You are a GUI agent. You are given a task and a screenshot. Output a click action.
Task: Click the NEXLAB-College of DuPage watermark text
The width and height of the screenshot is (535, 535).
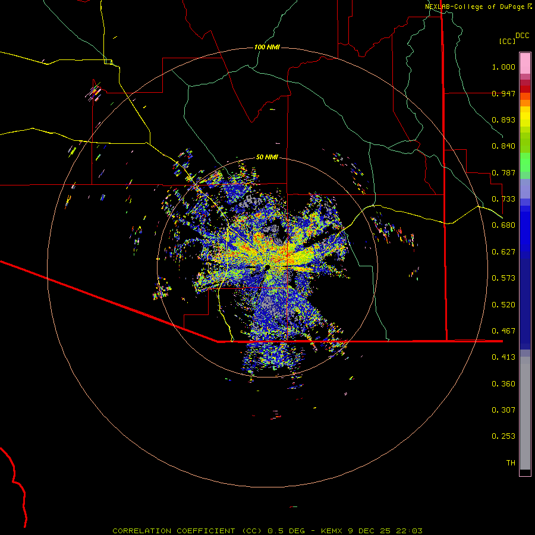pyautogui.click(x=479, y=7)
